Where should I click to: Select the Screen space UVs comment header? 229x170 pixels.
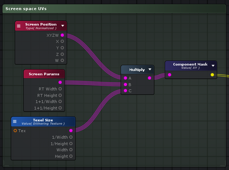point(114,9)
